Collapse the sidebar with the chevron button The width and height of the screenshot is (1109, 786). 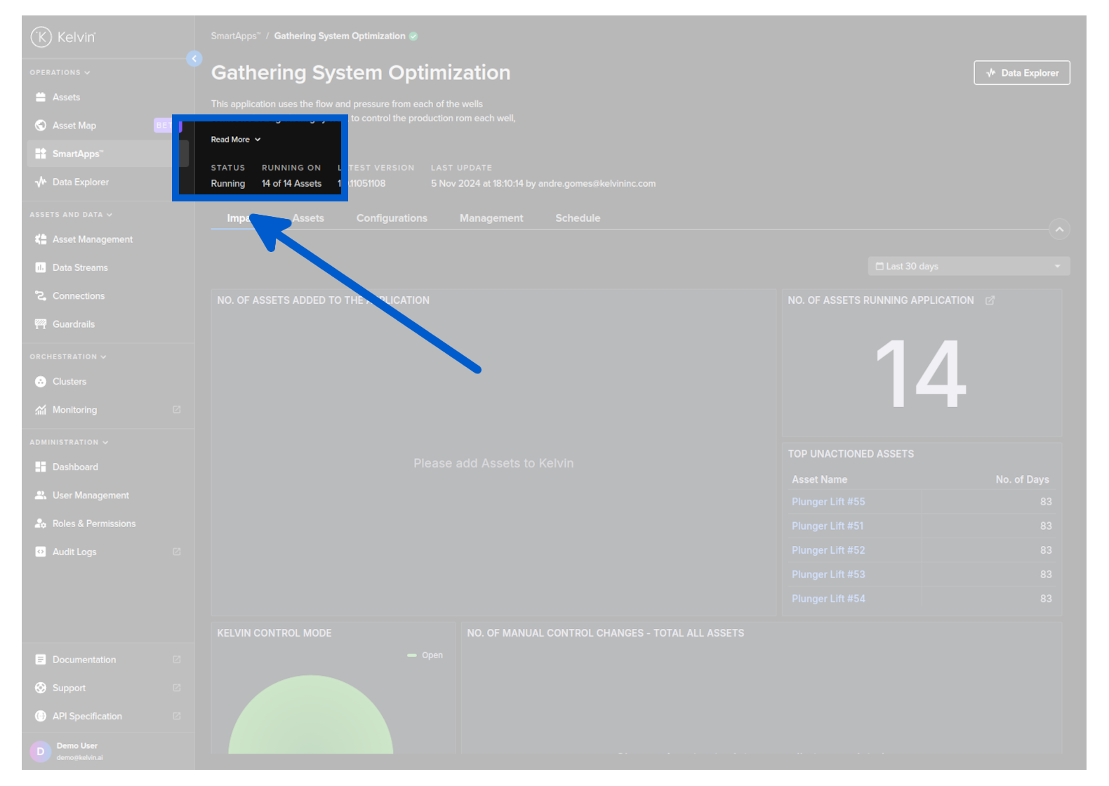click(194, 59)
